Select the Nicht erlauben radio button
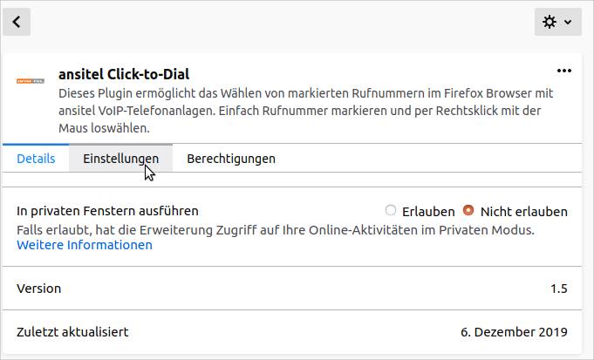The image size is (594, 360). coord(468,210)
